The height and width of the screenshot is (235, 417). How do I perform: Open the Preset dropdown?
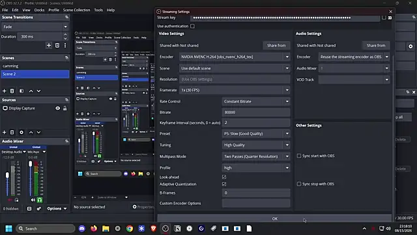pyautogui.click(x=256, y=133)
